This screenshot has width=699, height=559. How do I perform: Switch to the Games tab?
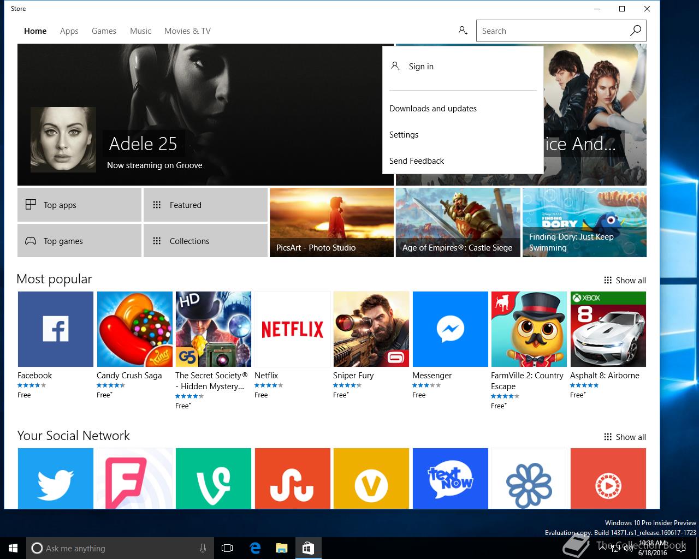[104, 31]
